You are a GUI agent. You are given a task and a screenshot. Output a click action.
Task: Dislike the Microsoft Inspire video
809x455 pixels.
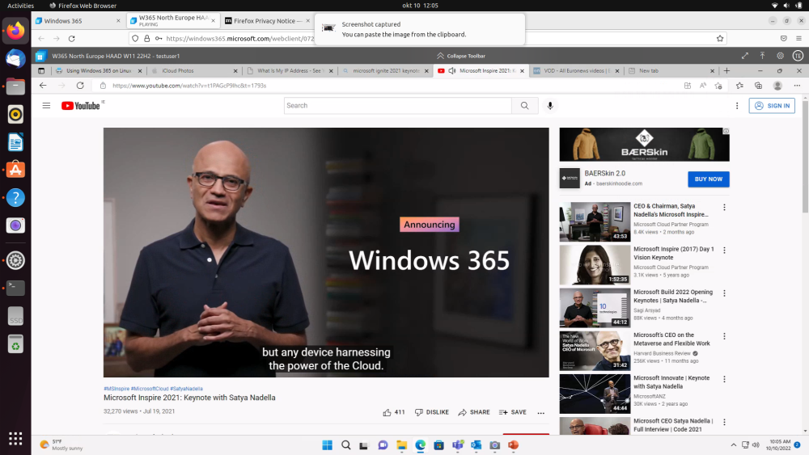(x=432, y=412)
